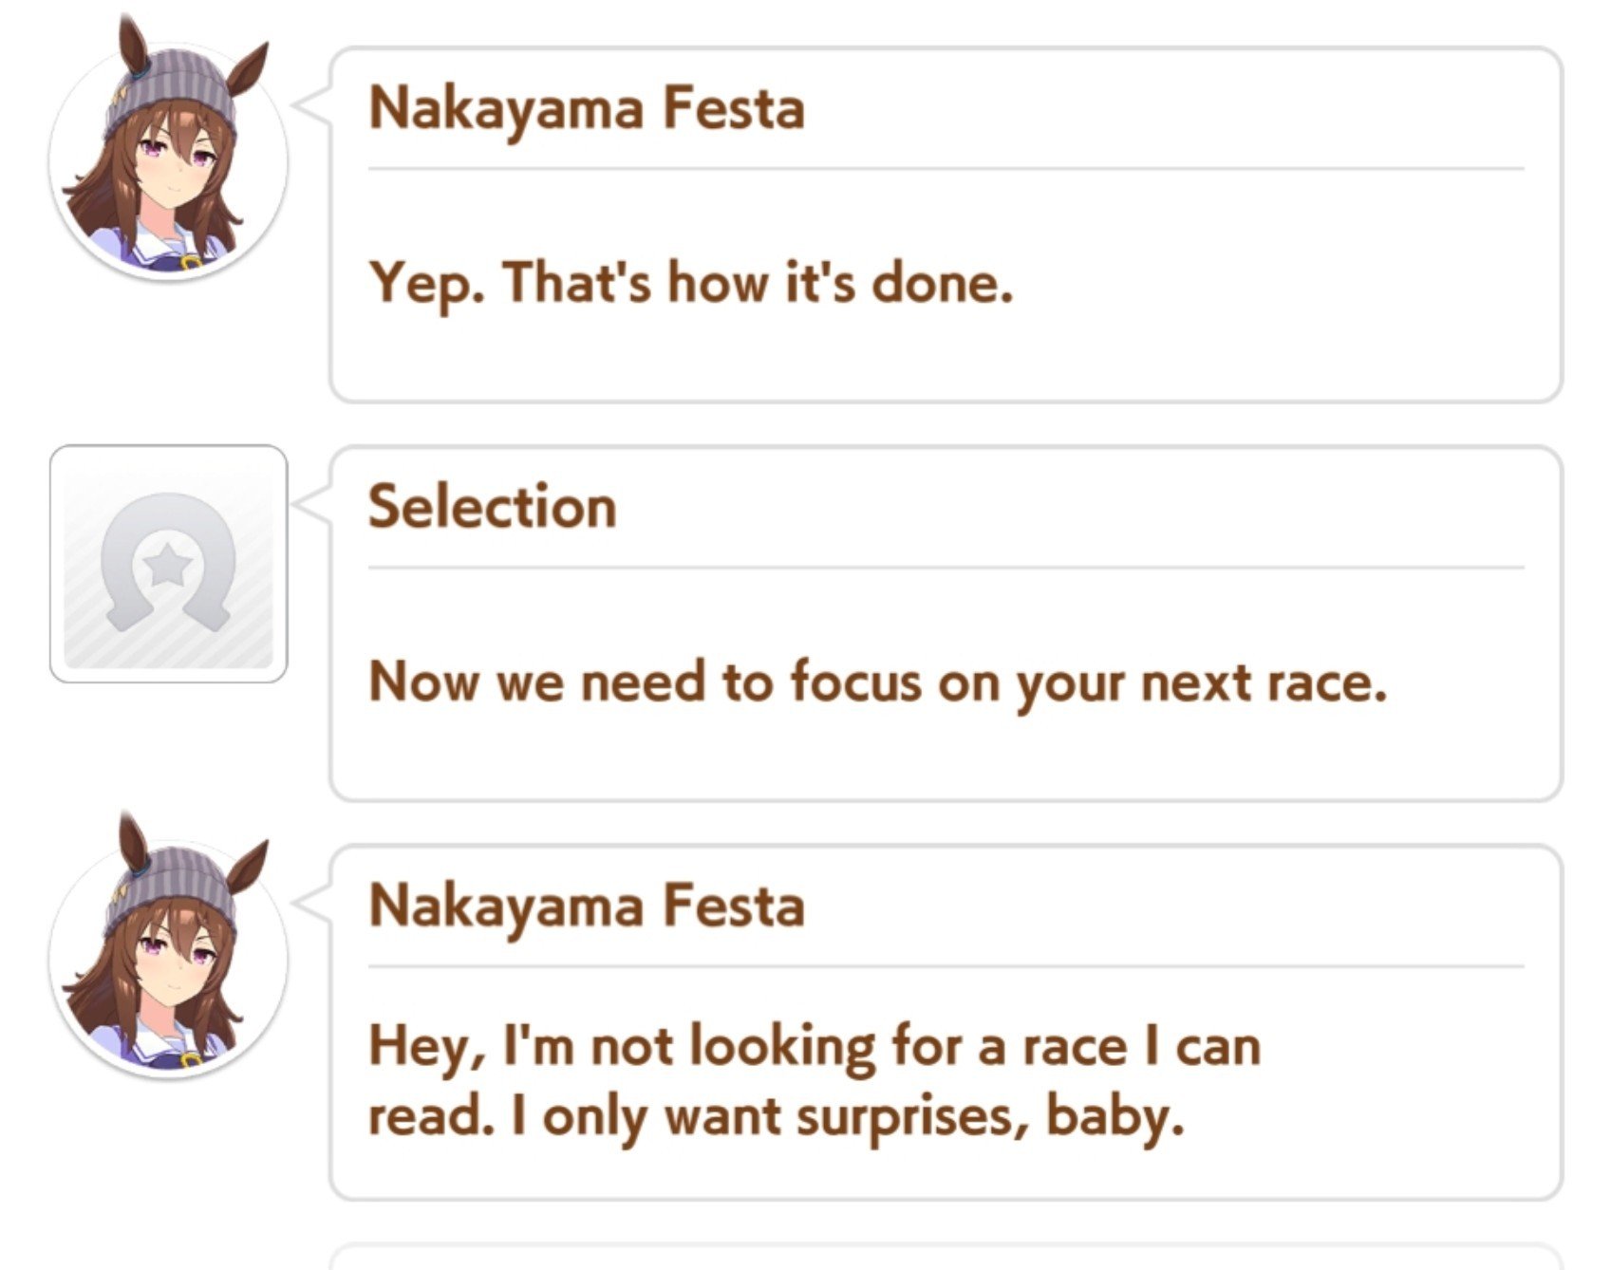The image size is (1611, 1270).
Task: Click the gray horseshoe Selection icon
Action: point(168,564)
